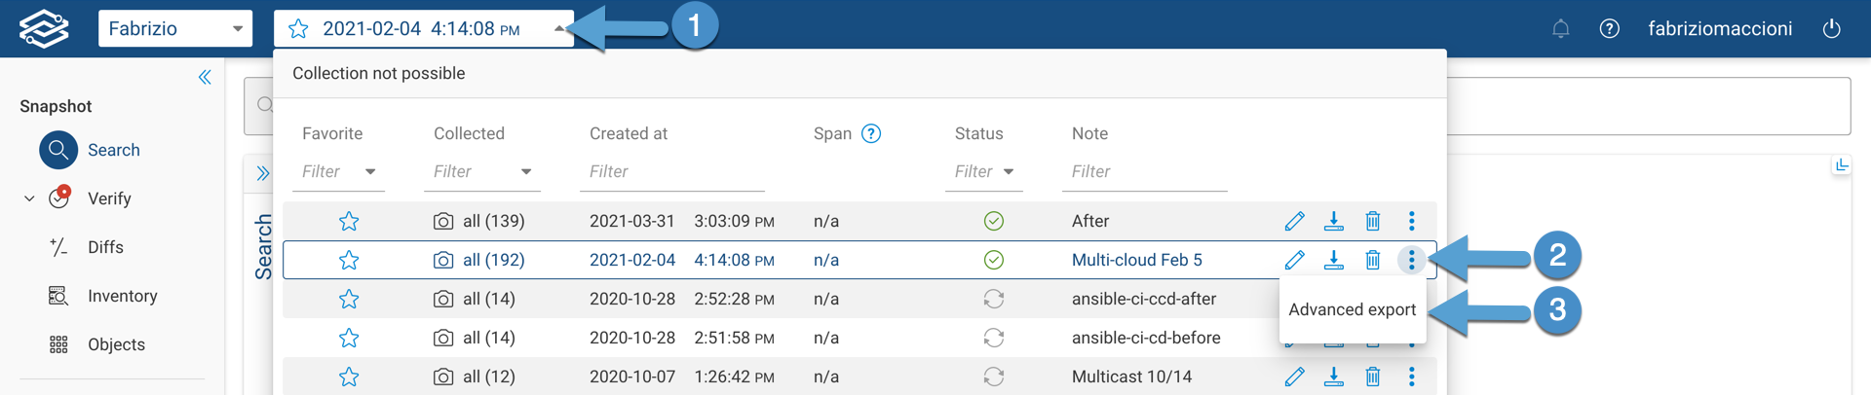This screenshot has width=1871, height=395.
Task: Open the Multi-cloud Feb 5 snapshot note
Action: point(1136,260)
